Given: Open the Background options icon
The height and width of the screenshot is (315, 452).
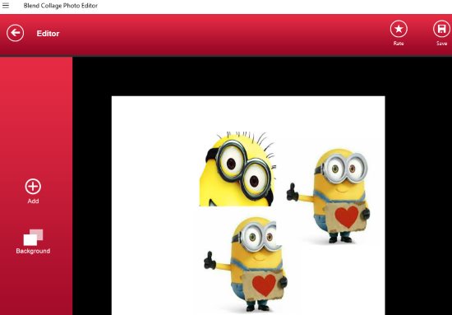Looking at the screenshot, I should point(33,238).
